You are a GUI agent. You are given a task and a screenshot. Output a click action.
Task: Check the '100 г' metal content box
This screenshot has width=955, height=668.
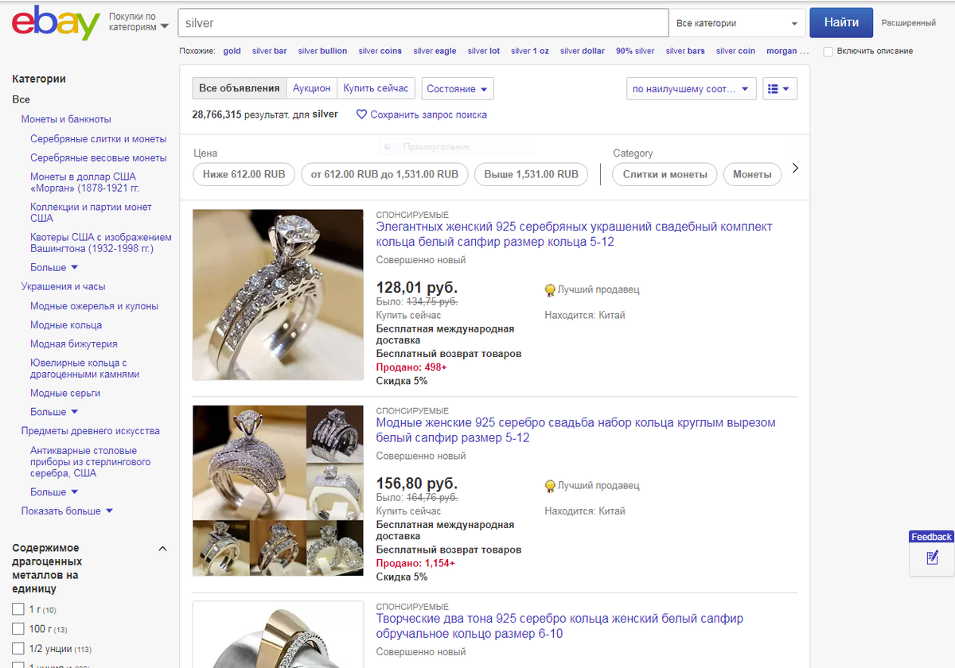point(18,628)
